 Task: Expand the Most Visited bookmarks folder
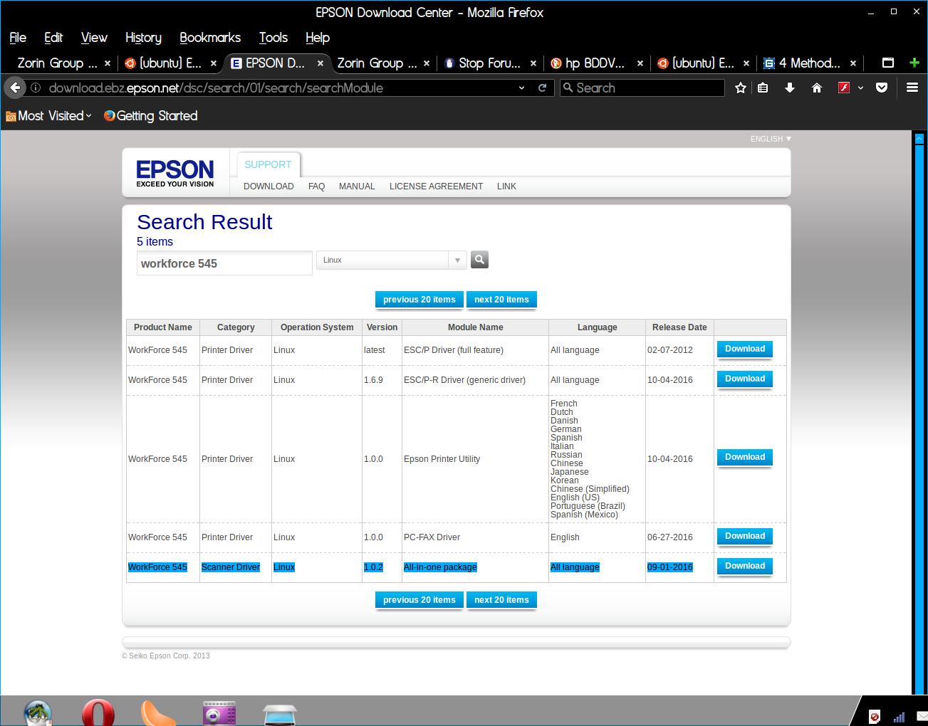click(x=48, y=116)
